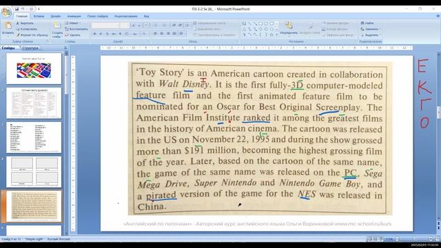Start slide show from status bar icon
This screenshot has width=441, height=248.
[380, 239]
